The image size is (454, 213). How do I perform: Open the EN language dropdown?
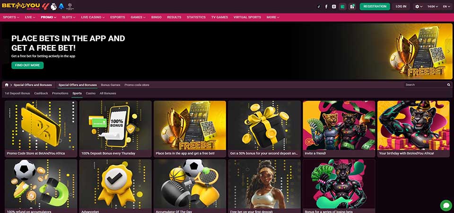tap(446, 6)
